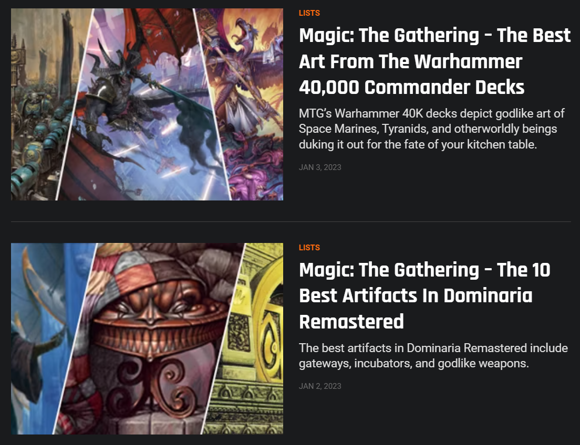Click the description mentioning gateways, incubators, and godlike weapons

(433, 356)
